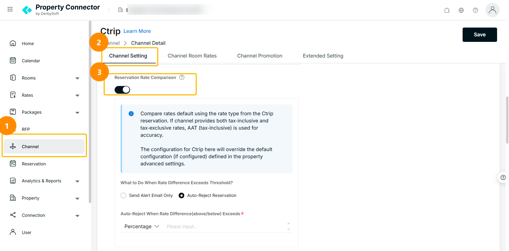
Task: Expand the Rates submenu arrow
Action: pyautogui.click(x=77, y=95)
